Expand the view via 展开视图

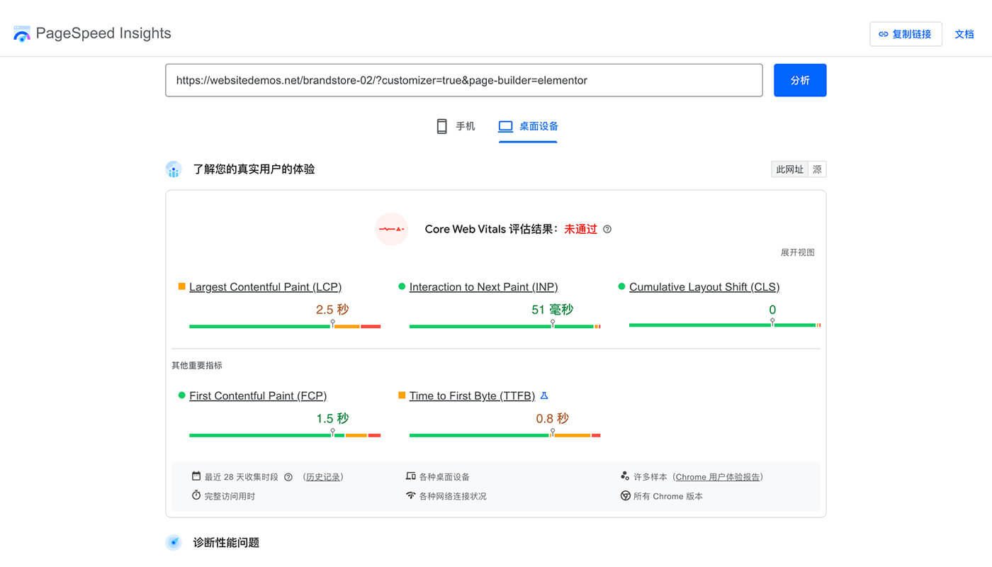click(798, 252)
